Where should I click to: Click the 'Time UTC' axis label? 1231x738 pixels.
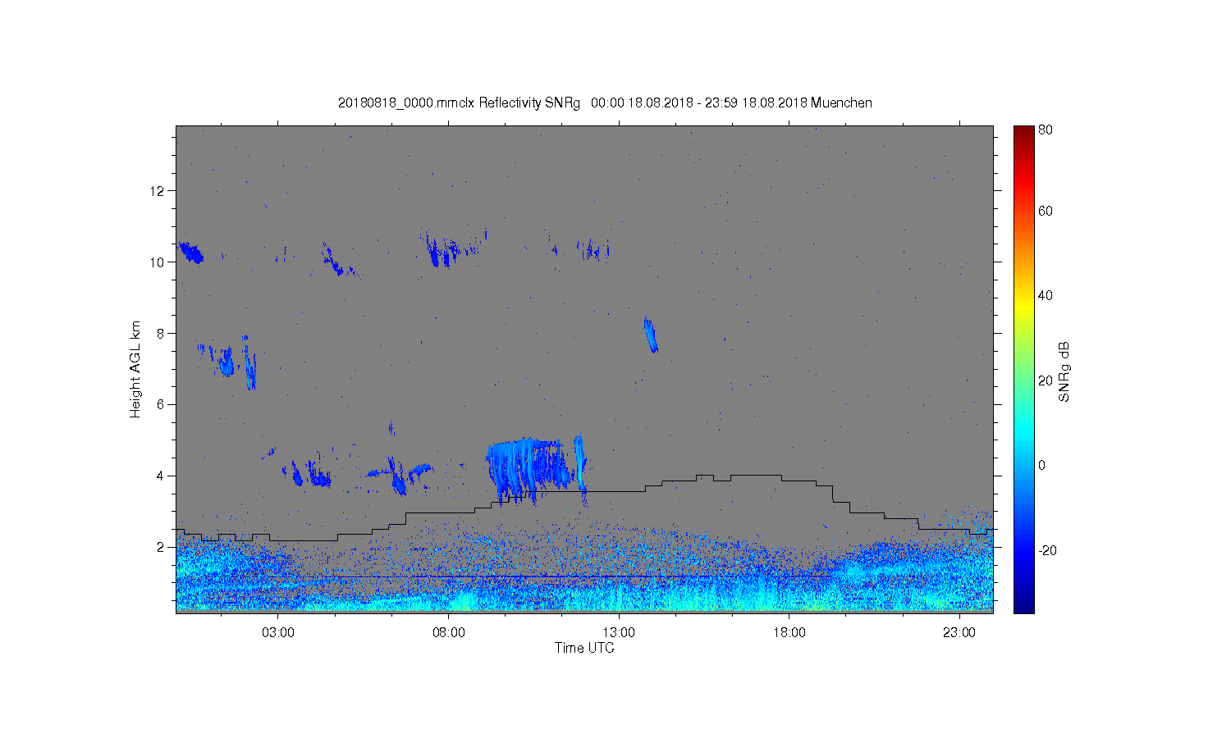point(584,648)
